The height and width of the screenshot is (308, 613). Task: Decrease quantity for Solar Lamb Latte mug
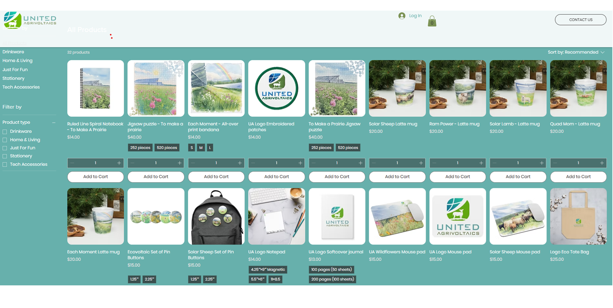[x=495, y=163]
